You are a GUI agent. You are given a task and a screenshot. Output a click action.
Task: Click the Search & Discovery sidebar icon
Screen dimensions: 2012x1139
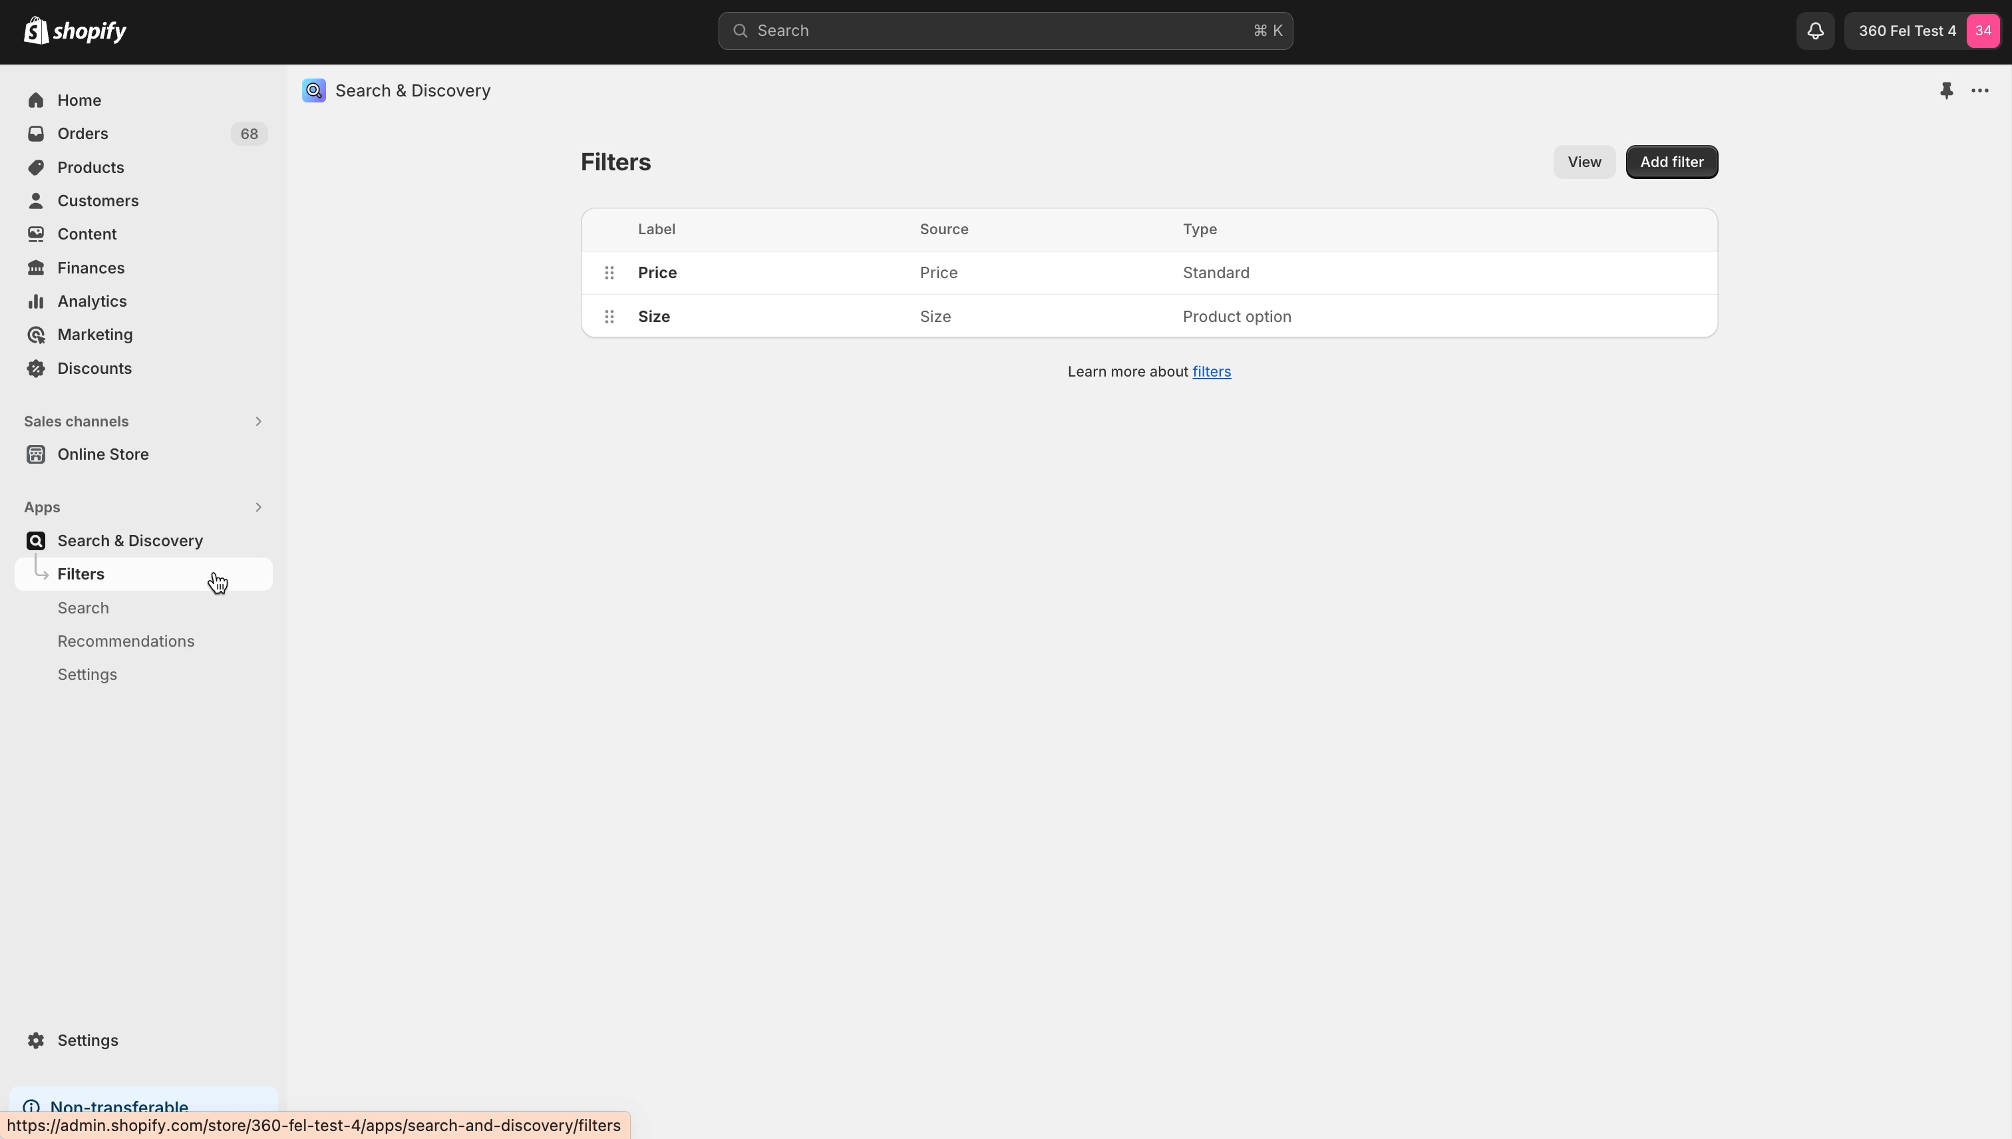pyautogui.click(x=36, y=540)
